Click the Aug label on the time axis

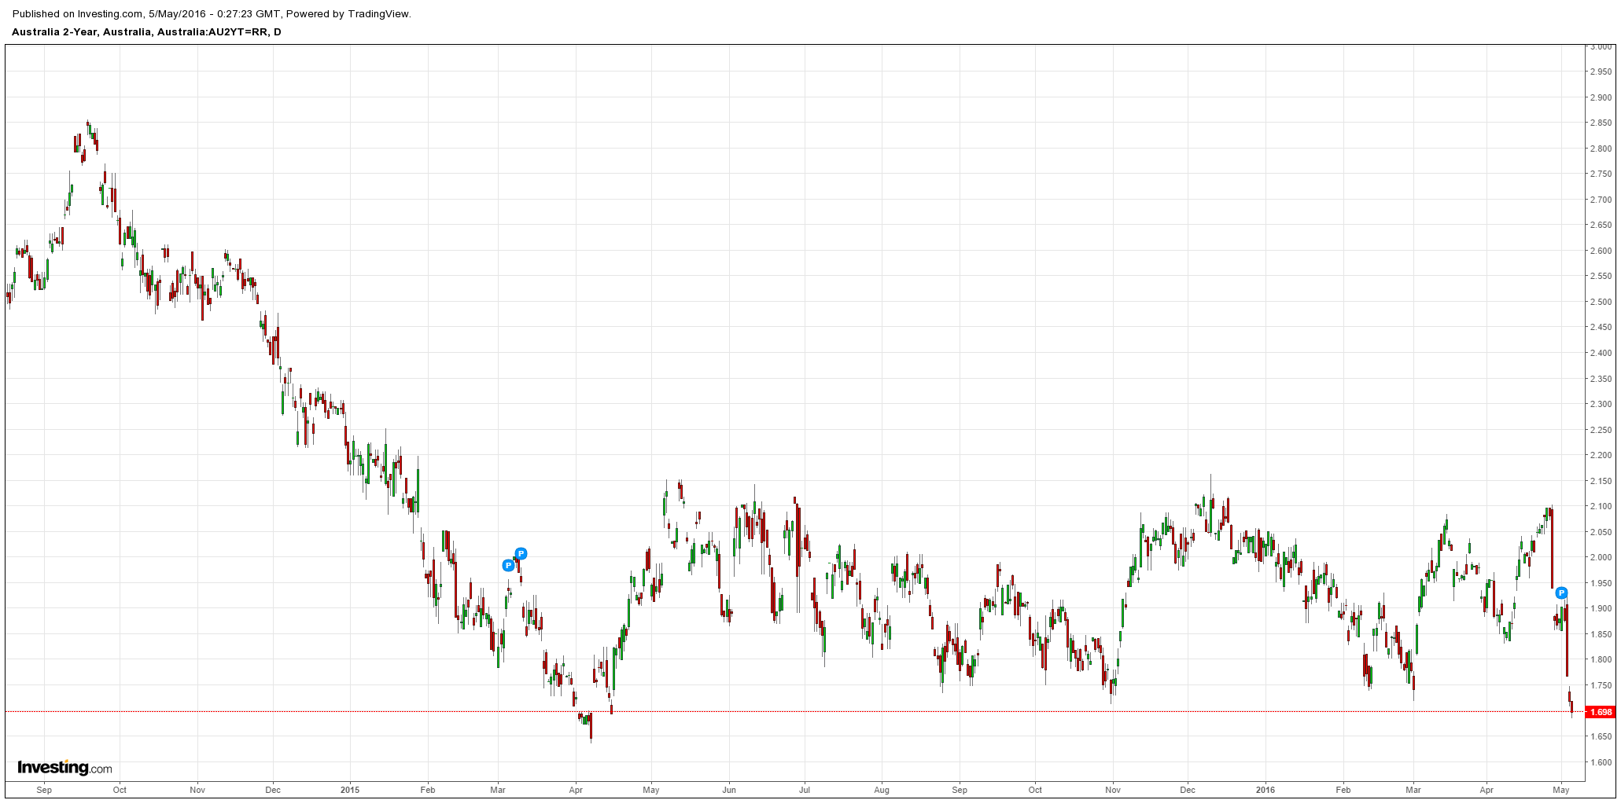point(882,790)
